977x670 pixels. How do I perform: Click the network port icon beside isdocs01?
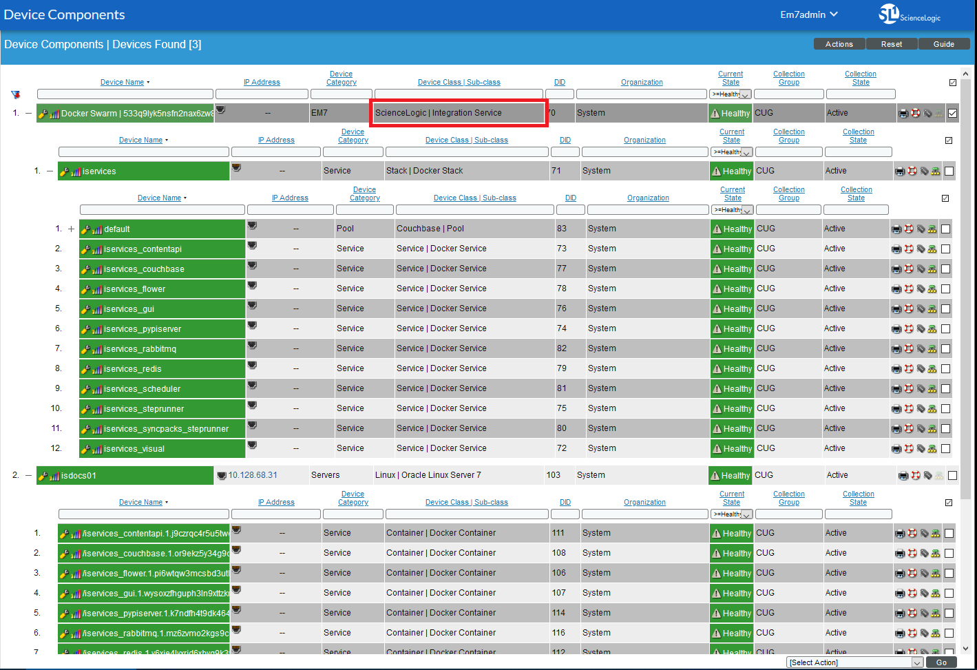click(221, 476)
